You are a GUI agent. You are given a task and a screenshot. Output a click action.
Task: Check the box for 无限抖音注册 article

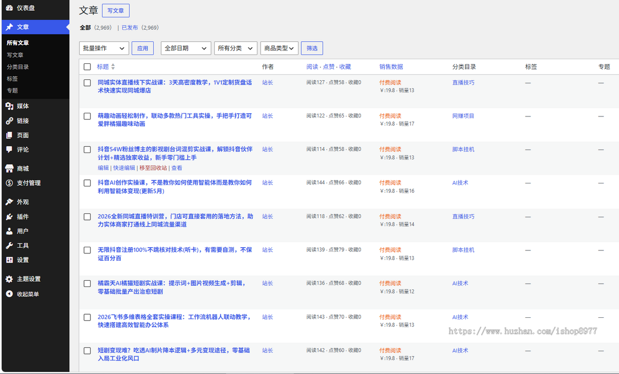tap(87, 250)
